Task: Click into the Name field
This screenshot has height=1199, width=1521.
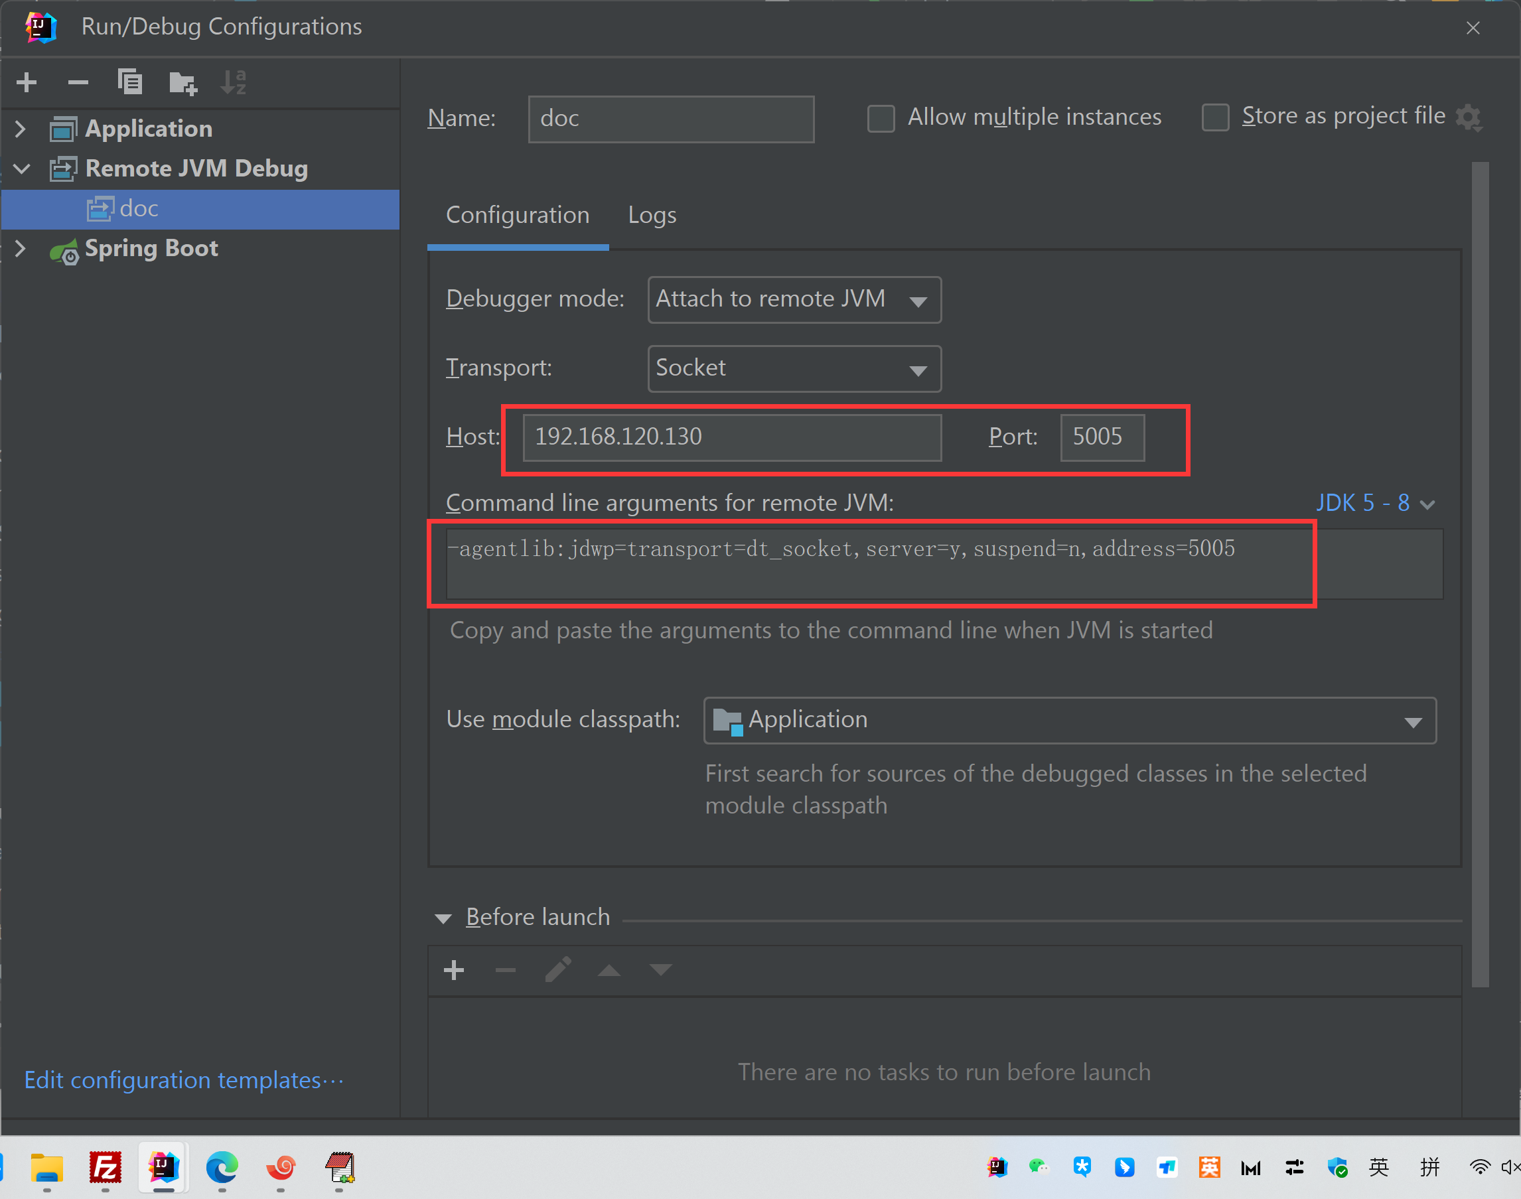Action: (670, 119)
